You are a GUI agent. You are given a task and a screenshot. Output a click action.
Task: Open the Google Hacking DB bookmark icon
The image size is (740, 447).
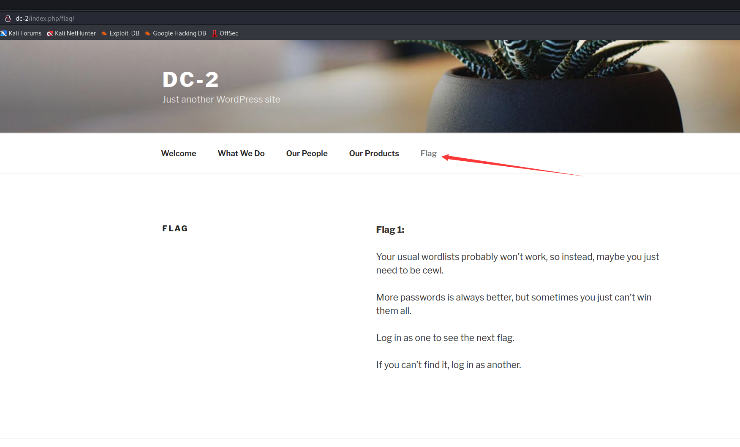(148, 33)
